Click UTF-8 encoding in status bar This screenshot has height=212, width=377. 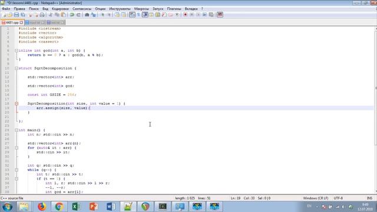338,198
